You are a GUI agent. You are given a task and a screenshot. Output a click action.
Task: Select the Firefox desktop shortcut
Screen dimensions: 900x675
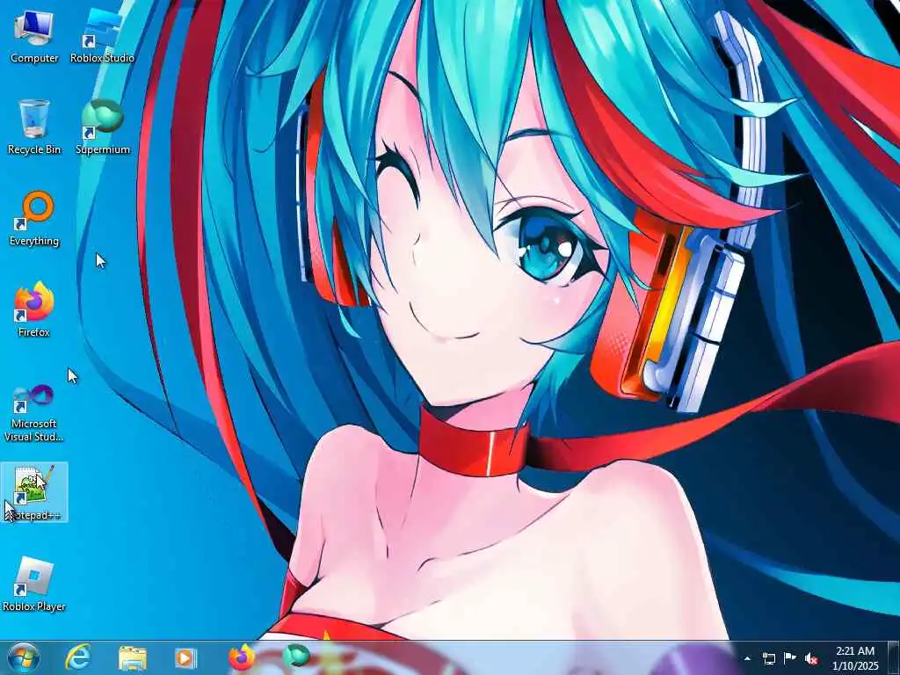(34, 310)
